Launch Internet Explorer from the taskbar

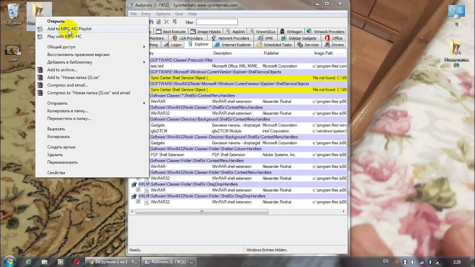(x=29, y=262)
